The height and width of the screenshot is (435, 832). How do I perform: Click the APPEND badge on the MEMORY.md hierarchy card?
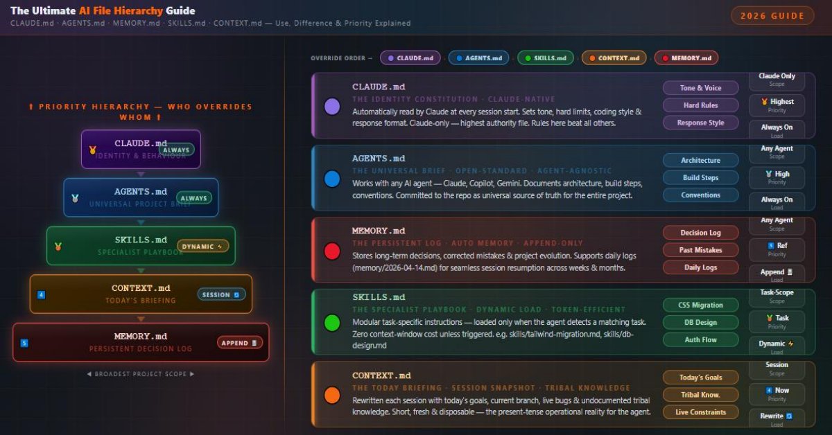239,343
